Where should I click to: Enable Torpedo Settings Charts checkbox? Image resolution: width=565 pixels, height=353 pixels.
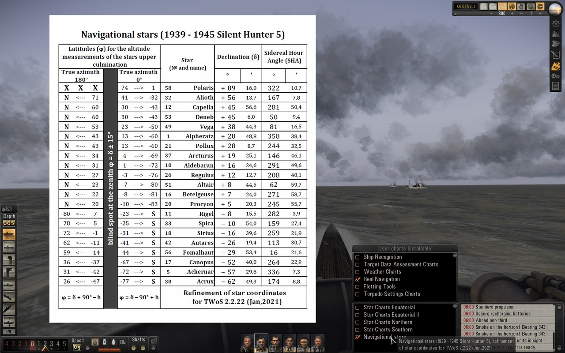[x=358, y=294]
